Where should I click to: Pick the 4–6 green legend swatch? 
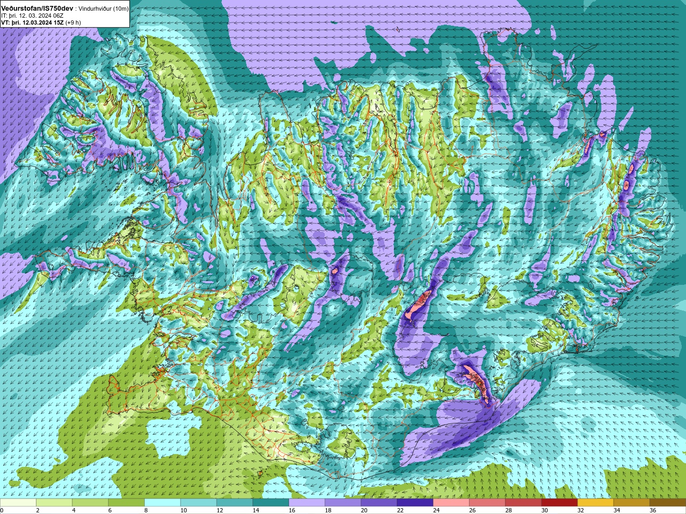point(90,503)
